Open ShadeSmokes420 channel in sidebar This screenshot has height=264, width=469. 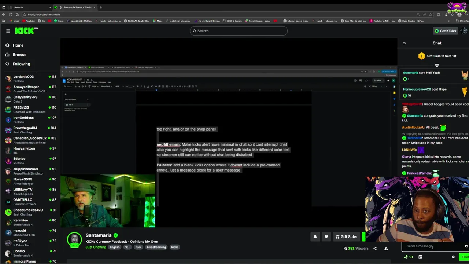click(30, 212)
